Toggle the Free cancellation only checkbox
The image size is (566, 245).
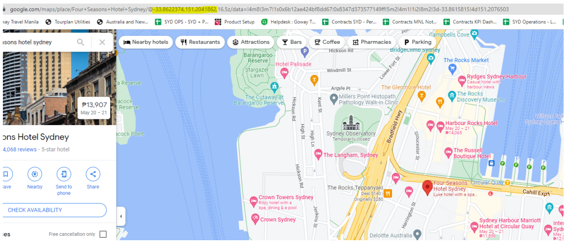point(103,234)
